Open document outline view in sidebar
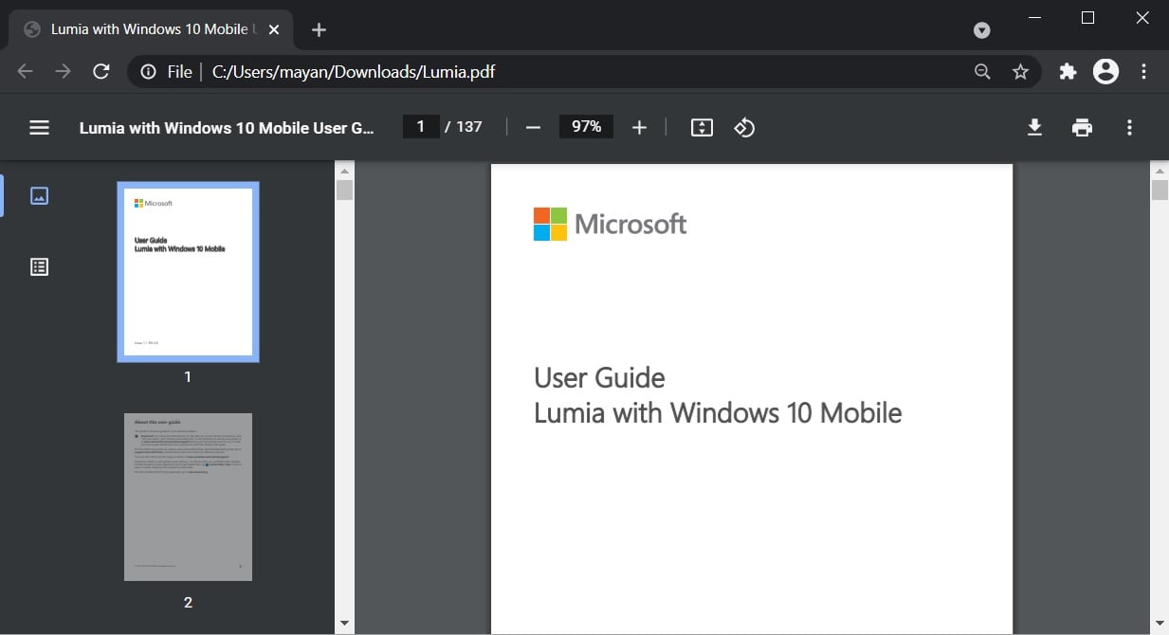Screen dimensions: 1169x635 [x=39, y=267]
